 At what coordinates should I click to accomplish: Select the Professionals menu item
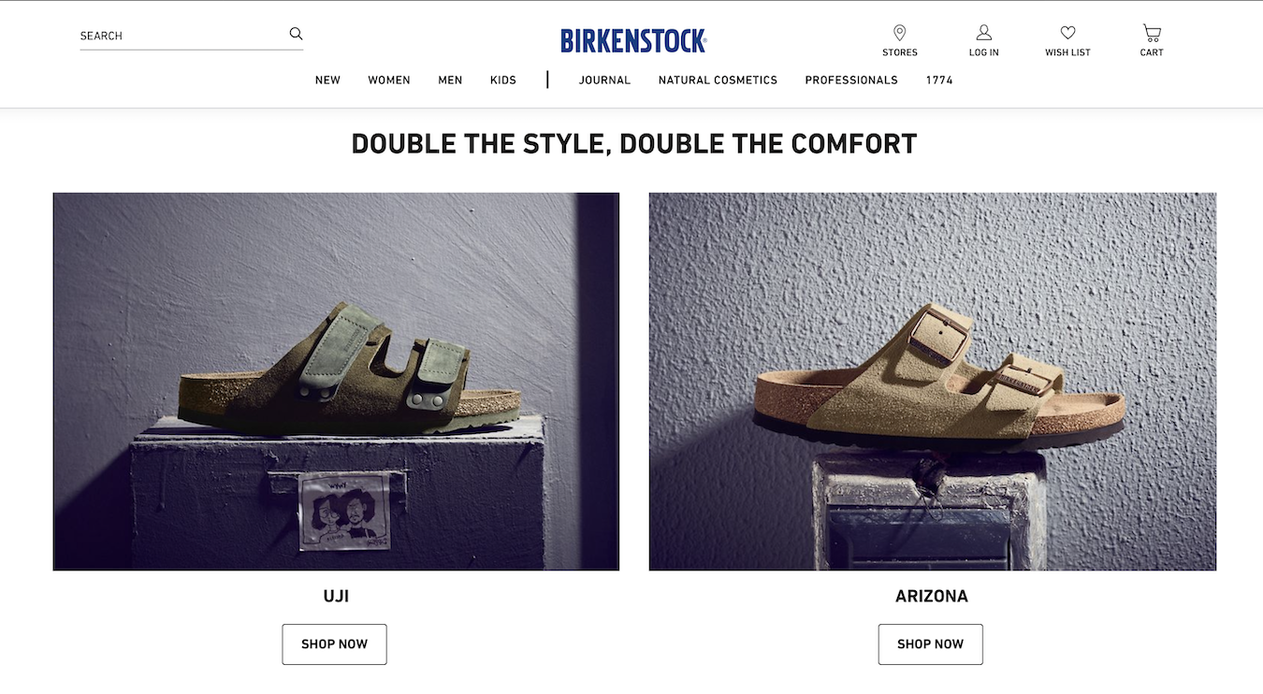pos(851,80)
